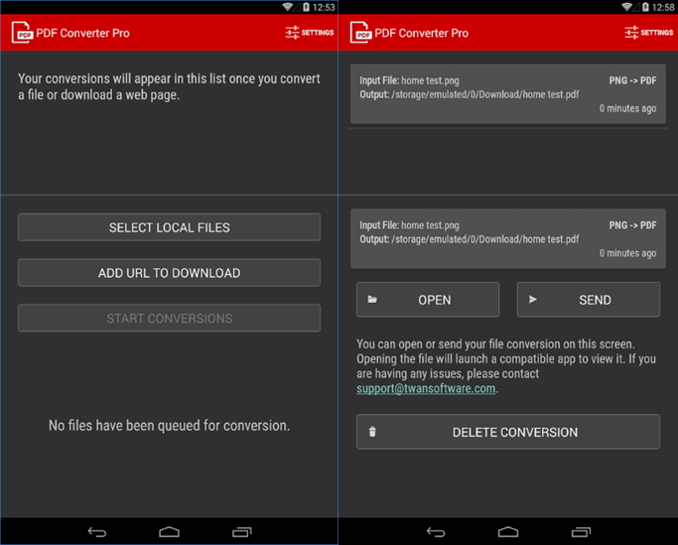Select the lower home test.png conversion card

click(508, 239)
